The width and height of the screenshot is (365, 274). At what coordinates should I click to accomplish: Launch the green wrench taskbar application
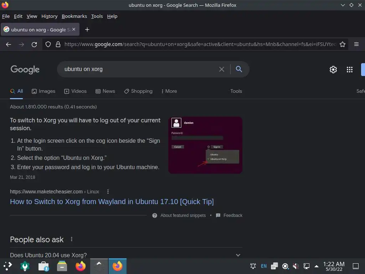pos(25,266)
